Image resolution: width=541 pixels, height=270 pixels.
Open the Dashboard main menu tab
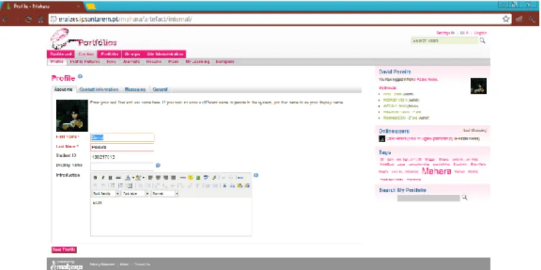tap(61, 54)
